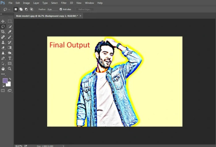Select the History Brush tool

[10, 42]
